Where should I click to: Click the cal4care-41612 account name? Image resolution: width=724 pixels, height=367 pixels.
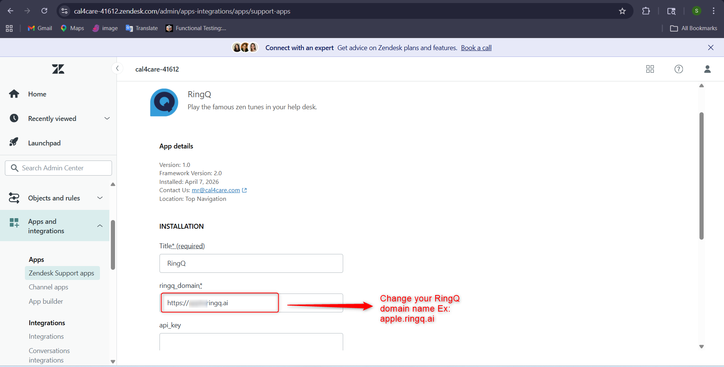pos(157,69)
